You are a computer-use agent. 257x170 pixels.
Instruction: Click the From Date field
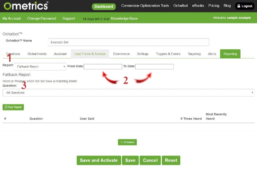103,67
